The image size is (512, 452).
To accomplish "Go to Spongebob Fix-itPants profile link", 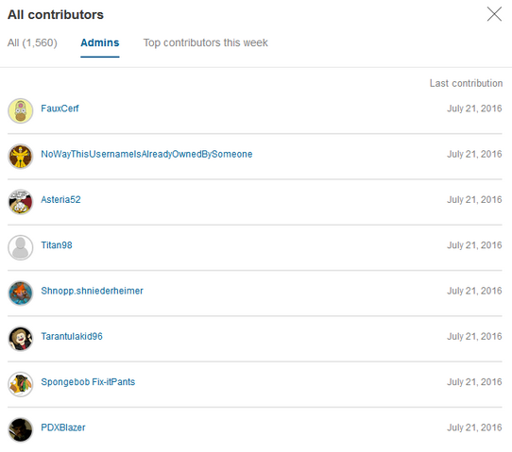I will pos(88,382).
